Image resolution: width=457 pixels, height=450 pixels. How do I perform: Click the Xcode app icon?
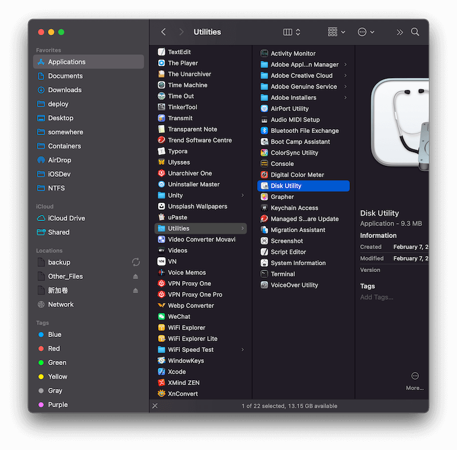coord(161,372)
